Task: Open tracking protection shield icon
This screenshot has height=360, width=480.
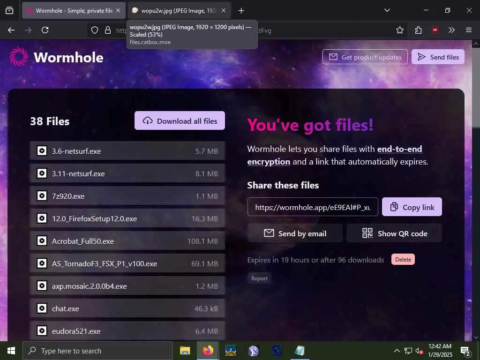Action: (95, 30)
